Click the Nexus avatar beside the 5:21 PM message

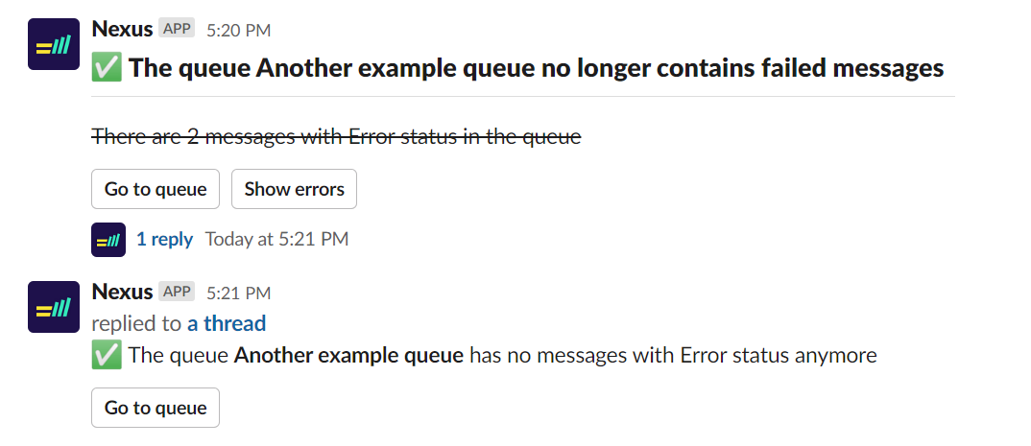[54, 307]
